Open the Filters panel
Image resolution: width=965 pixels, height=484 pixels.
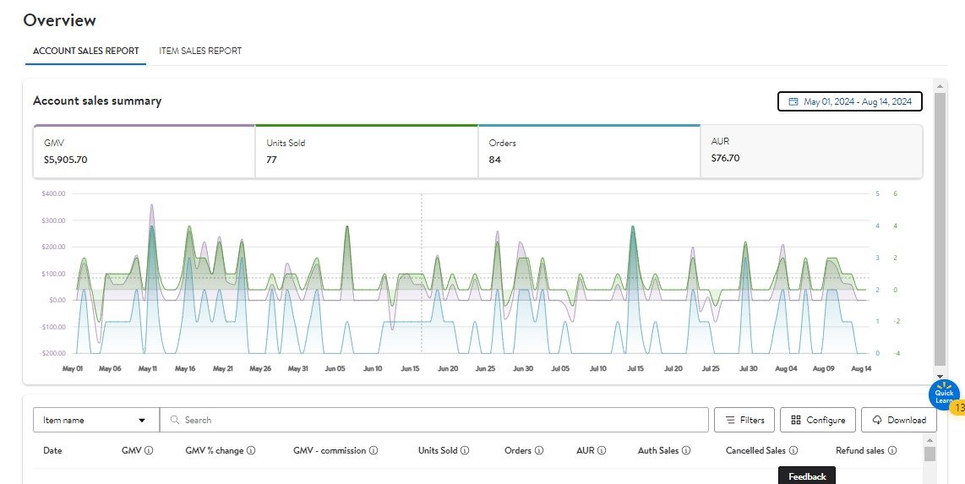point(744,420)
